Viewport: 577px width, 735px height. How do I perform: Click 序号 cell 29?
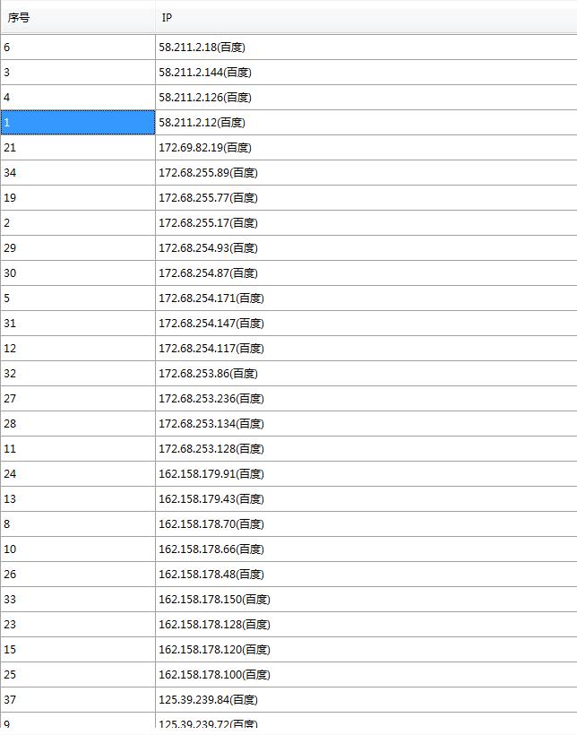pyautogui.click(x=78, y=248)
